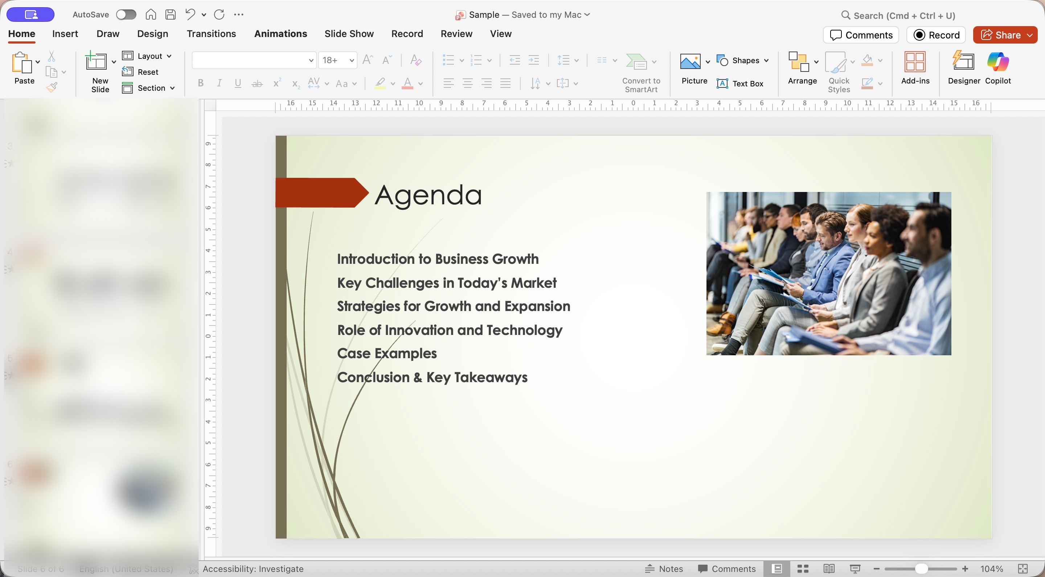Click the zoom slider handle

pos(921,569)
